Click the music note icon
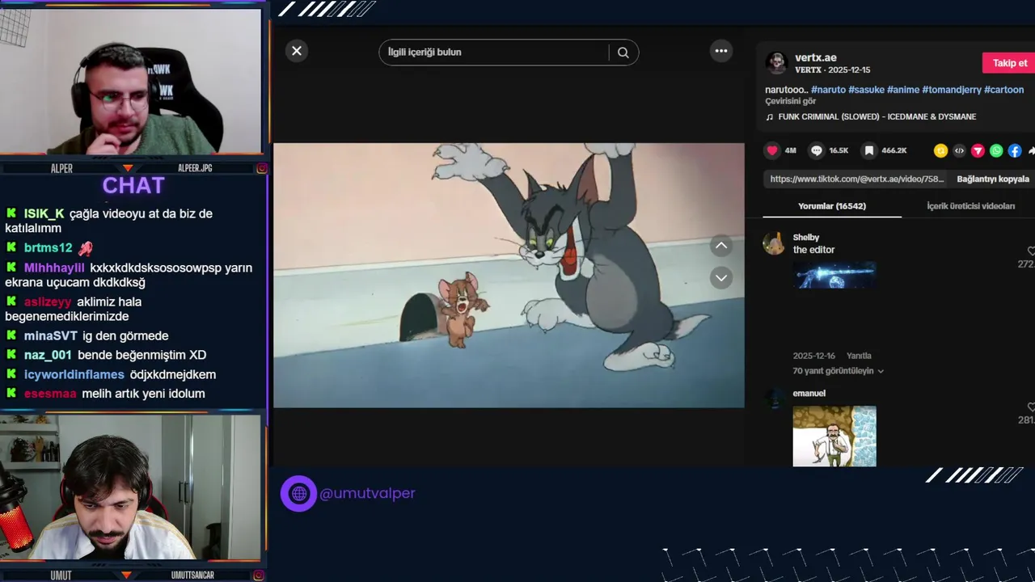 770,117
